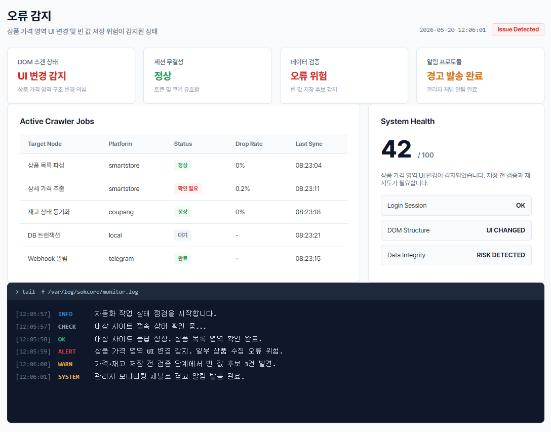Click the 데이터 검증 card label

[x=305, y=62]
